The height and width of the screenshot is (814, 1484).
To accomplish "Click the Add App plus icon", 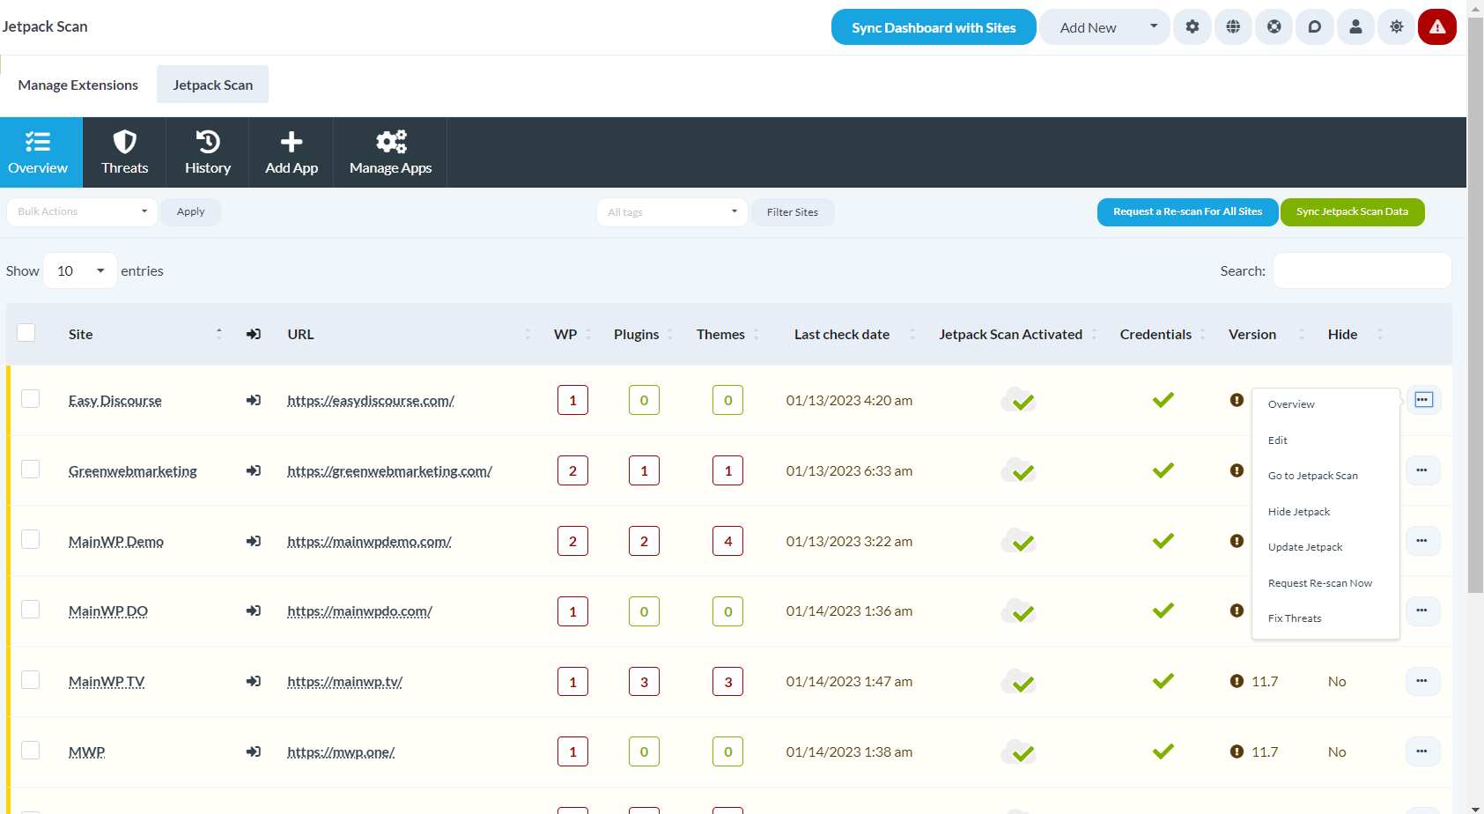I will tap(292, 141).
